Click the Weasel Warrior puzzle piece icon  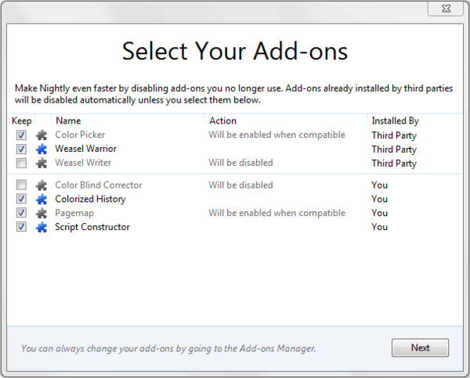41,149
